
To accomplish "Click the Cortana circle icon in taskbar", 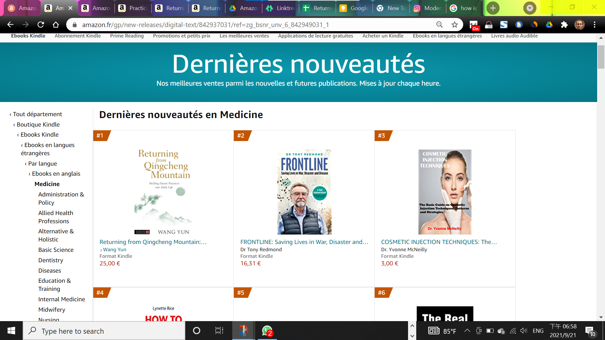I will pyautogui.click(x=196, y=331).
